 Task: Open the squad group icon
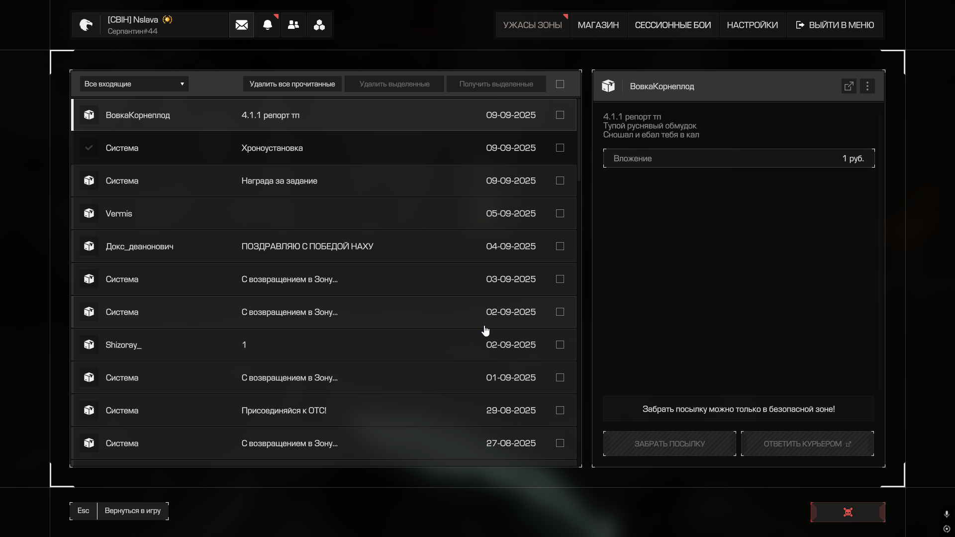(319, 25)
